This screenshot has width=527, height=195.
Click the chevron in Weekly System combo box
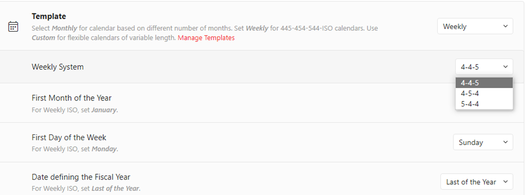click(x=505, y=67)
